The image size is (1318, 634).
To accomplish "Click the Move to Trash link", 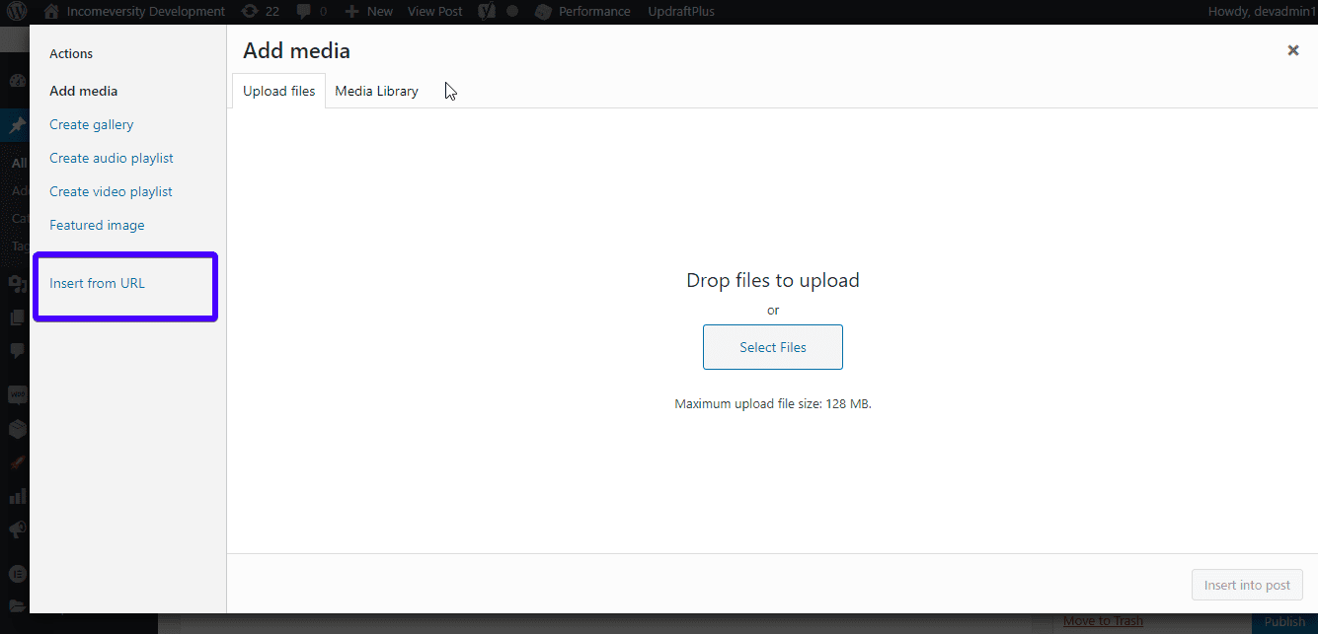I will 1103,621.
